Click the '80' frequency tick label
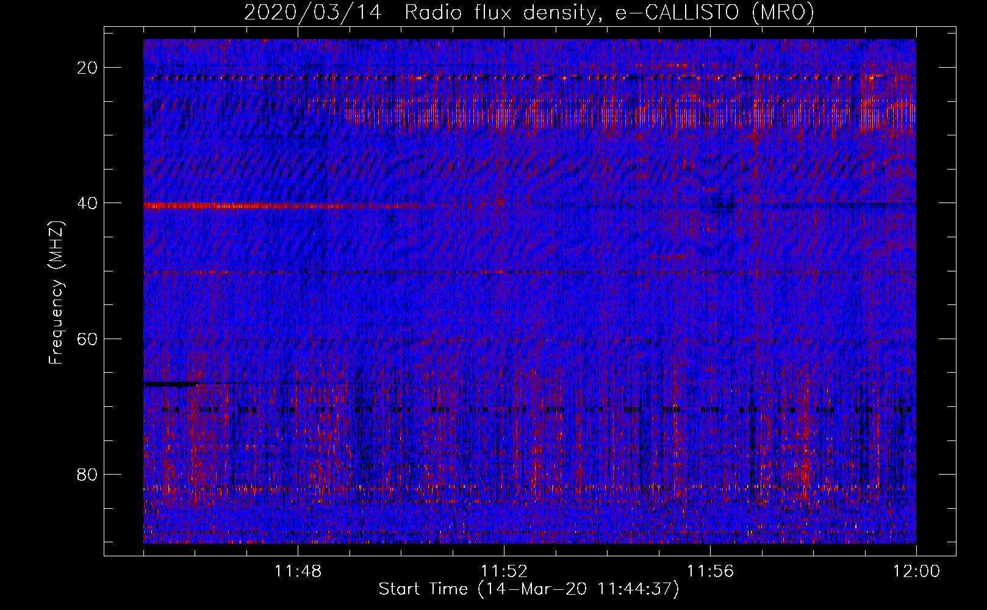987x610 pixels. pos(88,474)
